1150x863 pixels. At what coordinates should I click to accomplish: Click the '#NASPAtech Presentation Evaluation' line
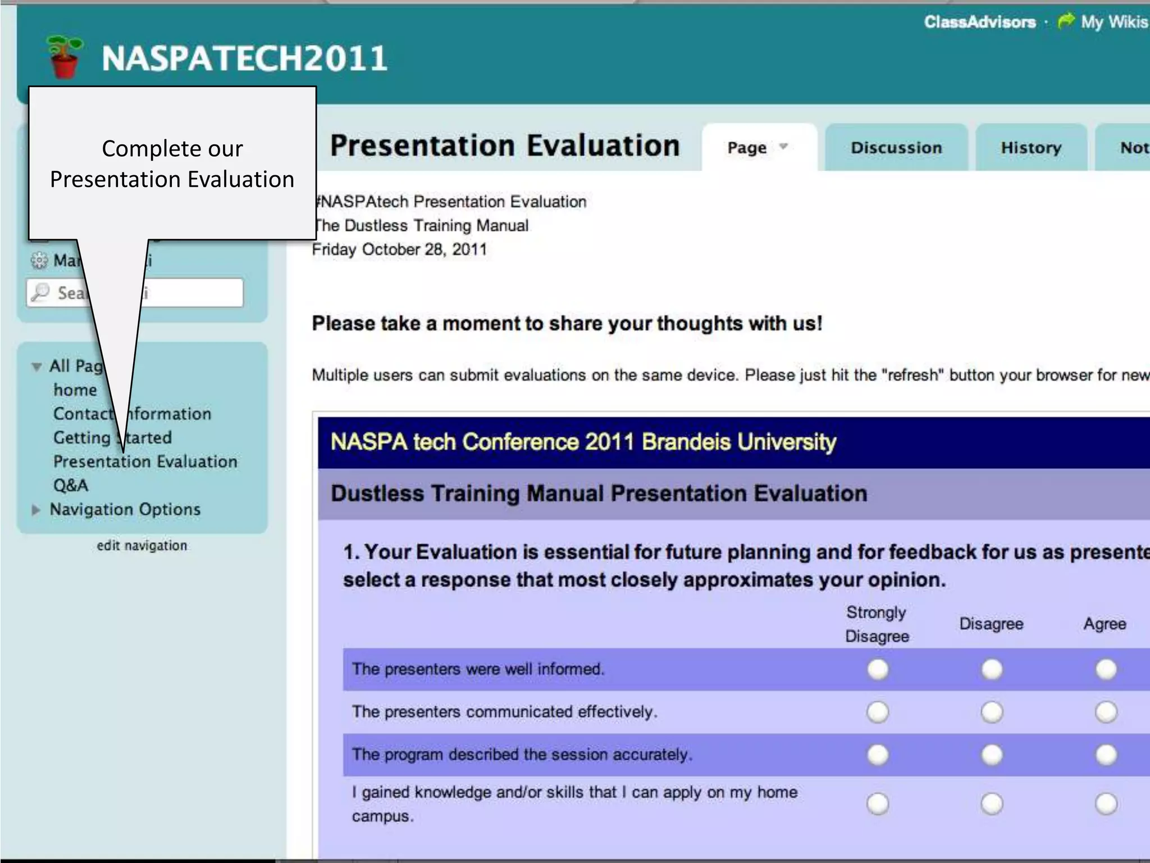point(450,201)
